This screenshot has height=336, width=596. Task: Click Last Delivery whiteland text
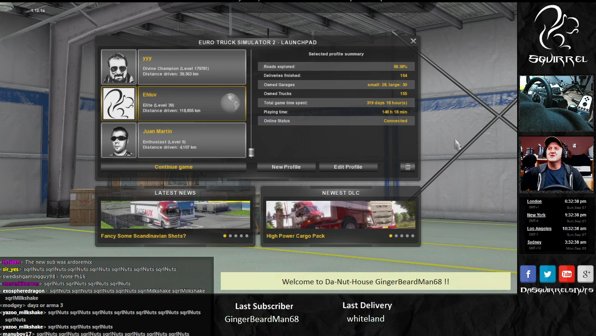click(365, 319)
